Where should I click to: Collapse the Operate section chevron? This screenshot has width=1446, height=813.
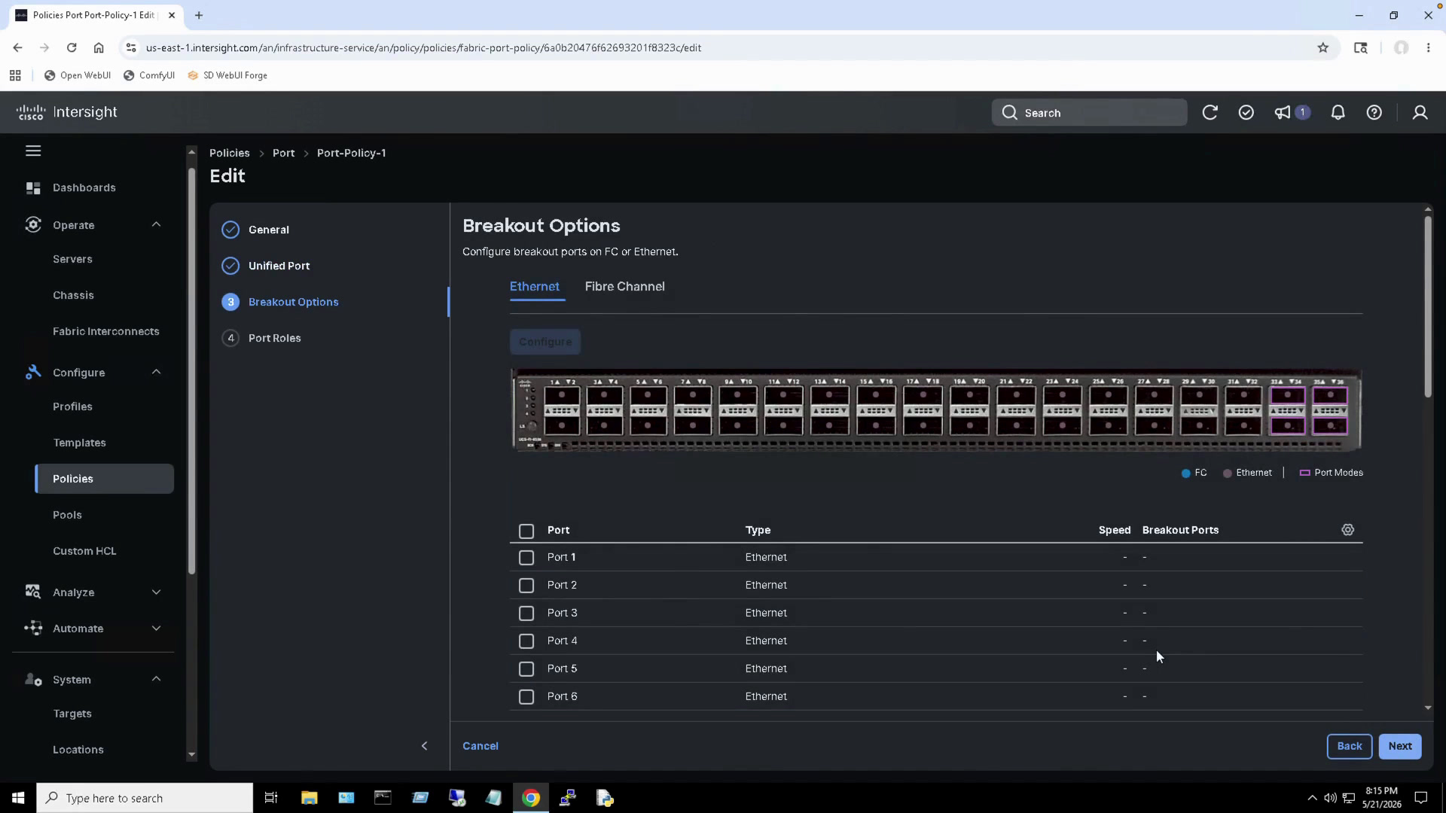point(156,224)
